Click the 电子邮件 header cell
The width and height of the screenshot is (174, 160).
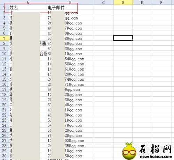(x=71, y=8)
